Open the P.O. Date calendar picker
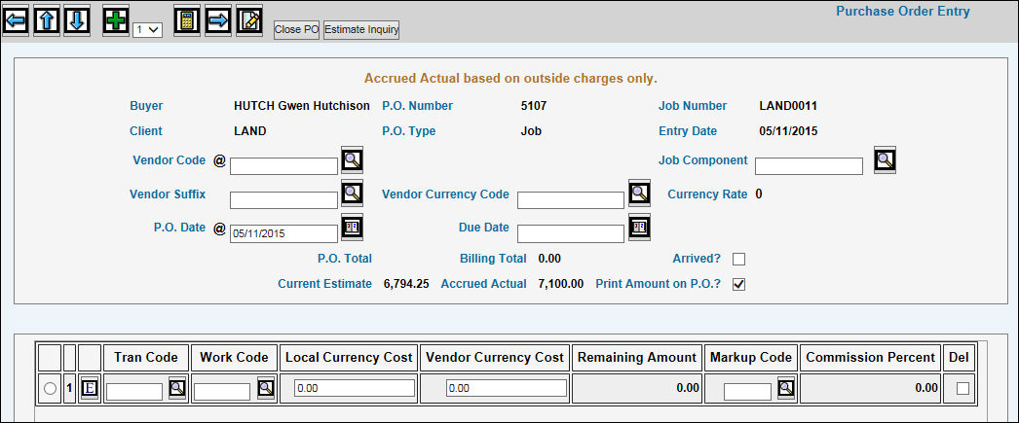The width and height of the screenshot is (1019, 423). pyautogui.click(x=353, y=227)
